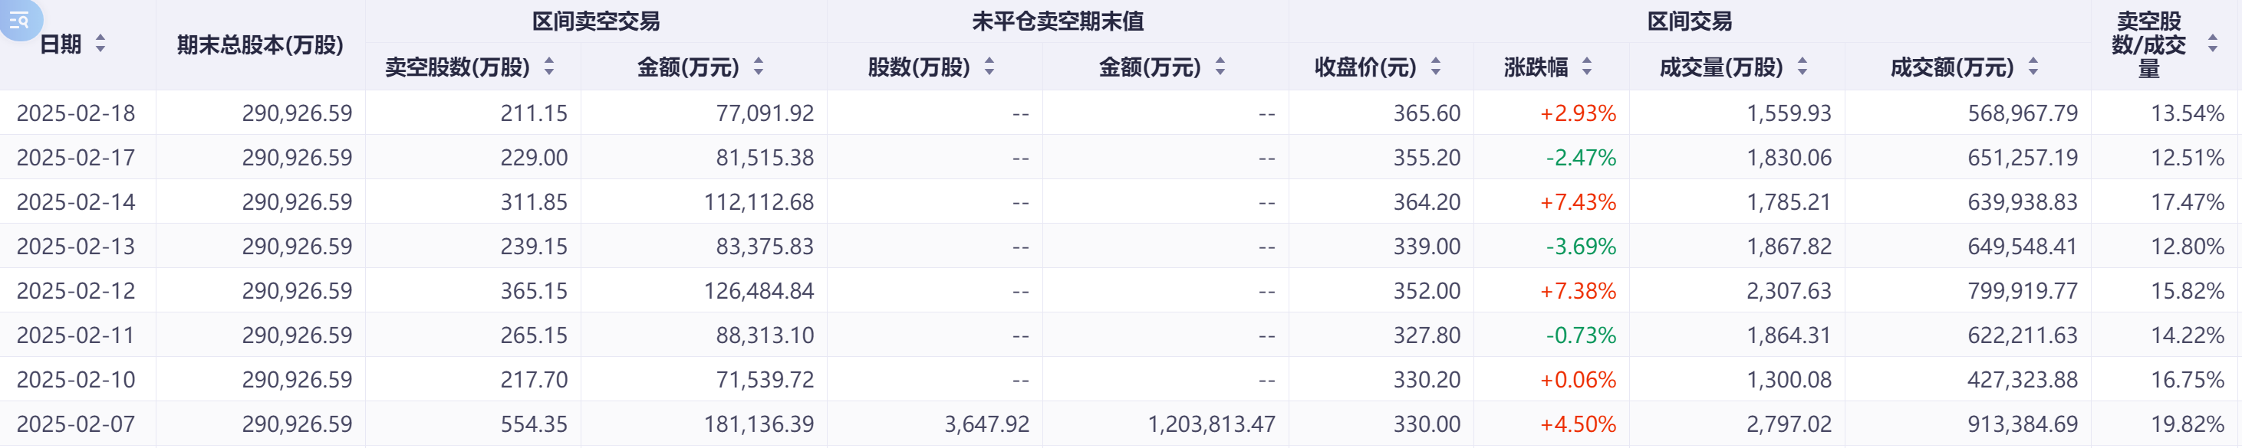Click the 期末总股本(万股) column header
This screenshot has width=2242, height=448.
(259, 44)
